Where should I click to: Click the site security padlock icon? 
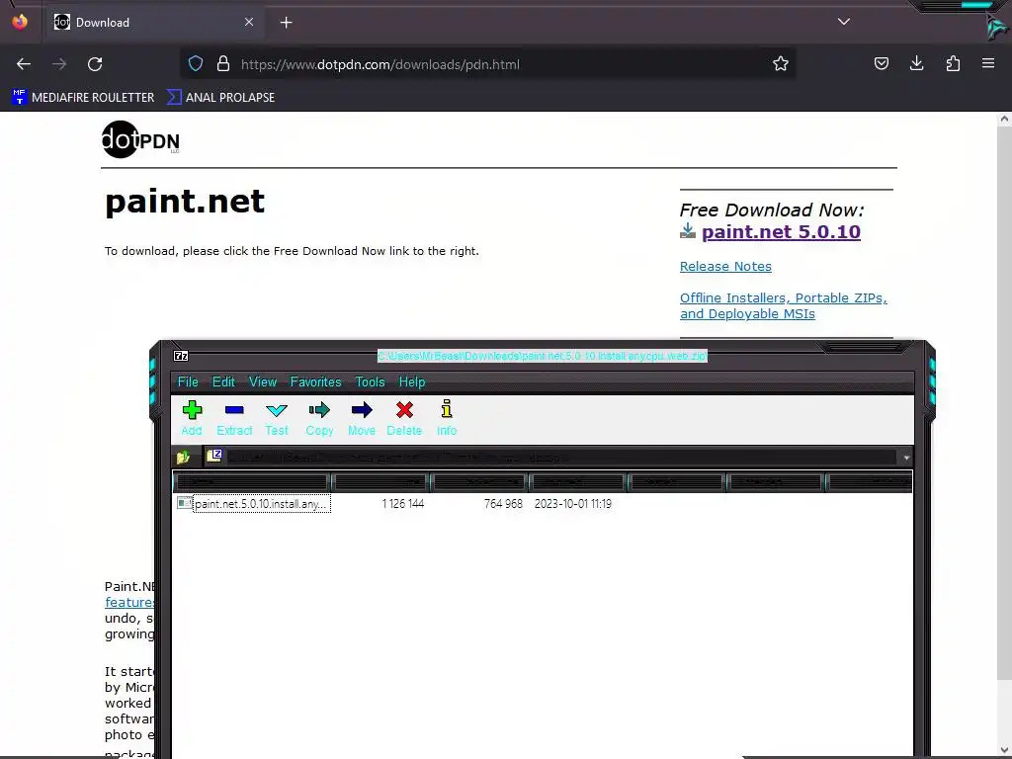223,64
